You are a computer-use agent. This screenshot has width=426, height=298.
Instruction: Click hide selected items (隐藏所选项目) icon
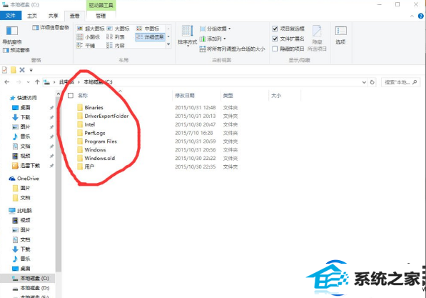(x=317, y=38)
